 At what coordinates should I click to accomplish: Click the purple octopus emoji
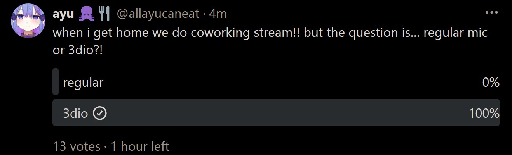pos(86,14)
